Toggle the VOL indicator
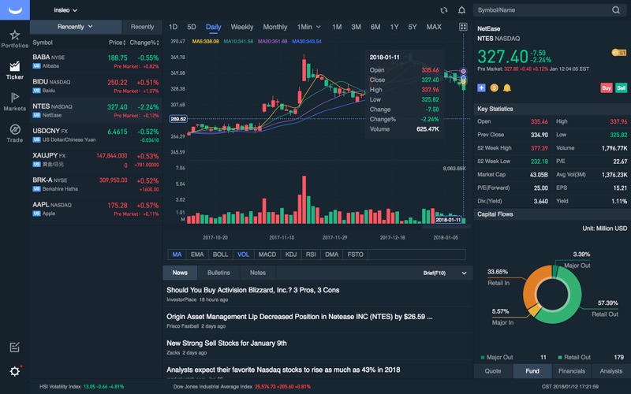Image resolution: width=631 pixels, height=394 pixels. tap(243, 255)
